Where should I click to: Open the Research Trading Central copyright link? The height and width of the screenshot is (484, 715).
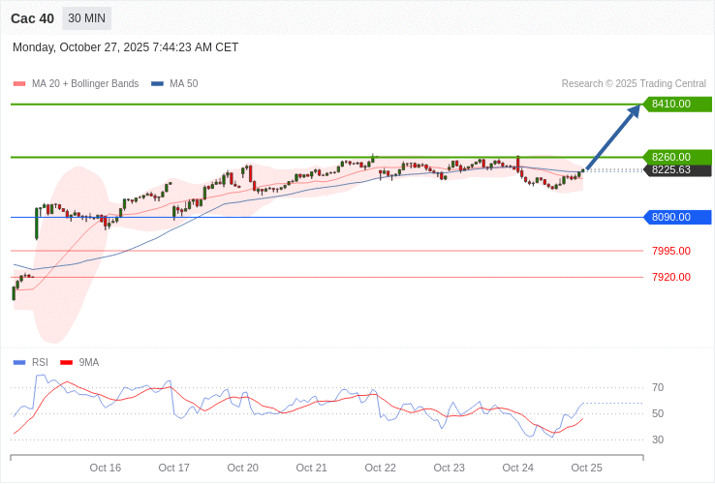click(x=634, y=84)
